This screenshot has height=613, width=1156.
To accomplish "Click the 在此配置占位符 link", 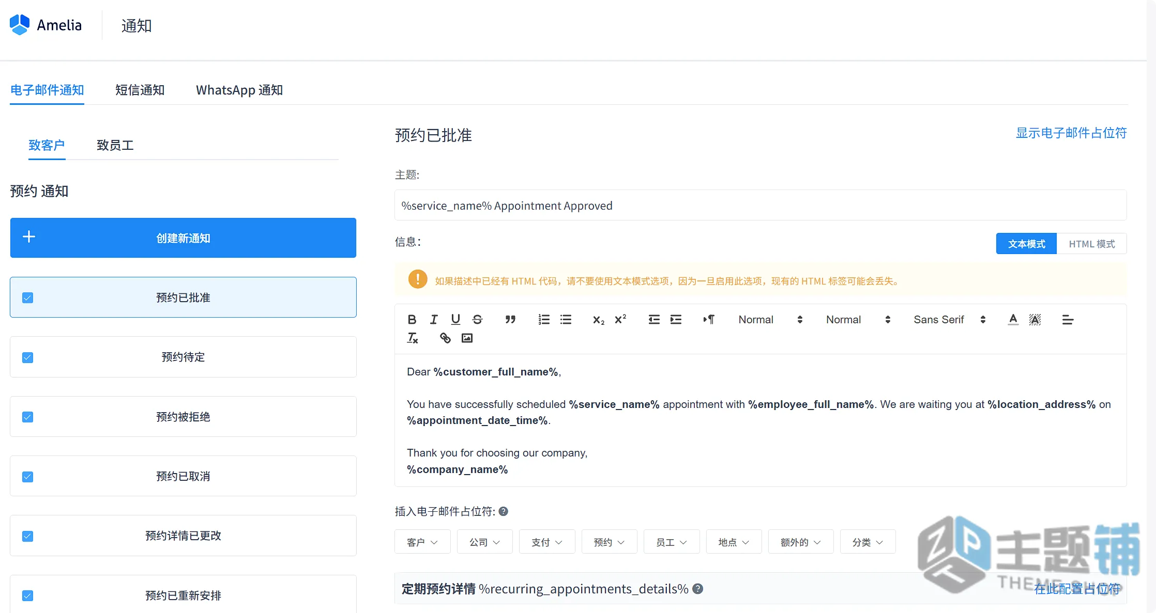I will 1077,589.
